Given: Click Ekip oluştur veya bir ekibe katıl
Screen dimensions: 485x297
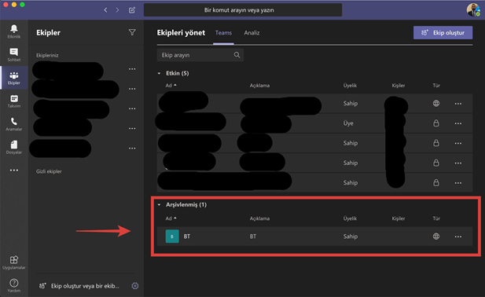Looking at the screenshot, I should point(79,286).
